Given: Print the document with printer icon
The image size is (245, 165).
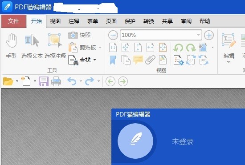Looking at the screenshot, I should (x=56, y=81).
